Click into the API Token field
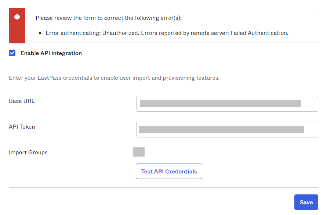The width and height of the screenshot is (323, 215). pos(227,129)
